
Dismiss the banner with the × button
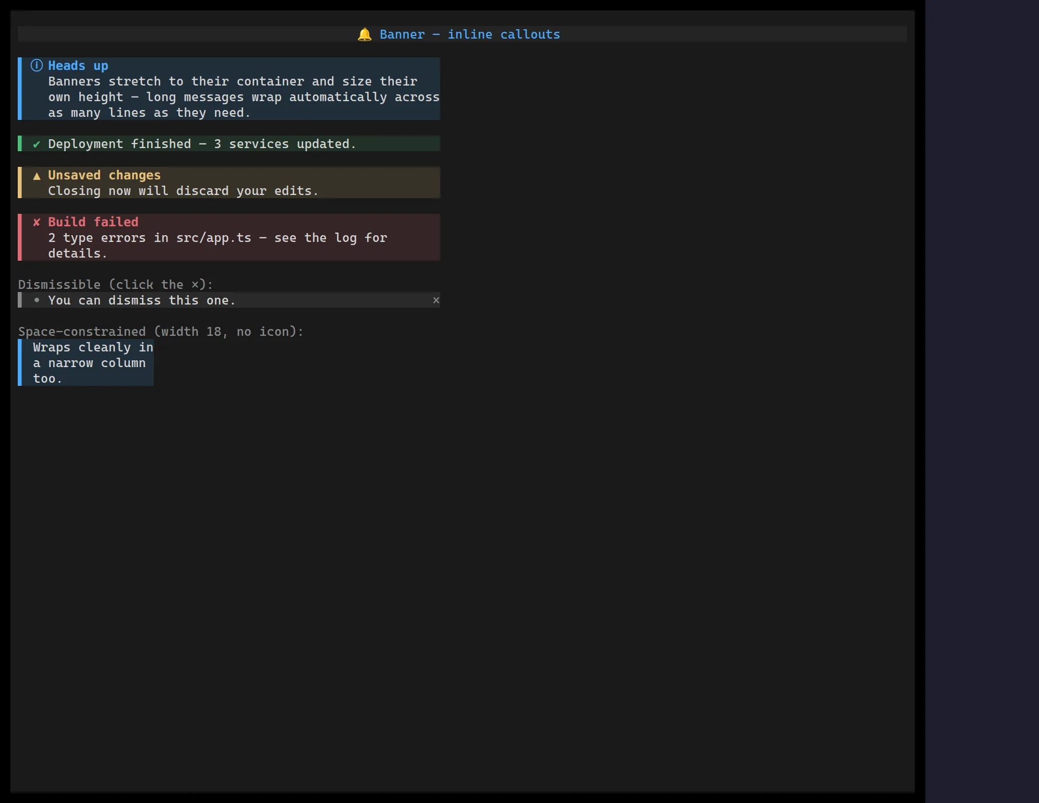pos(436,300)
